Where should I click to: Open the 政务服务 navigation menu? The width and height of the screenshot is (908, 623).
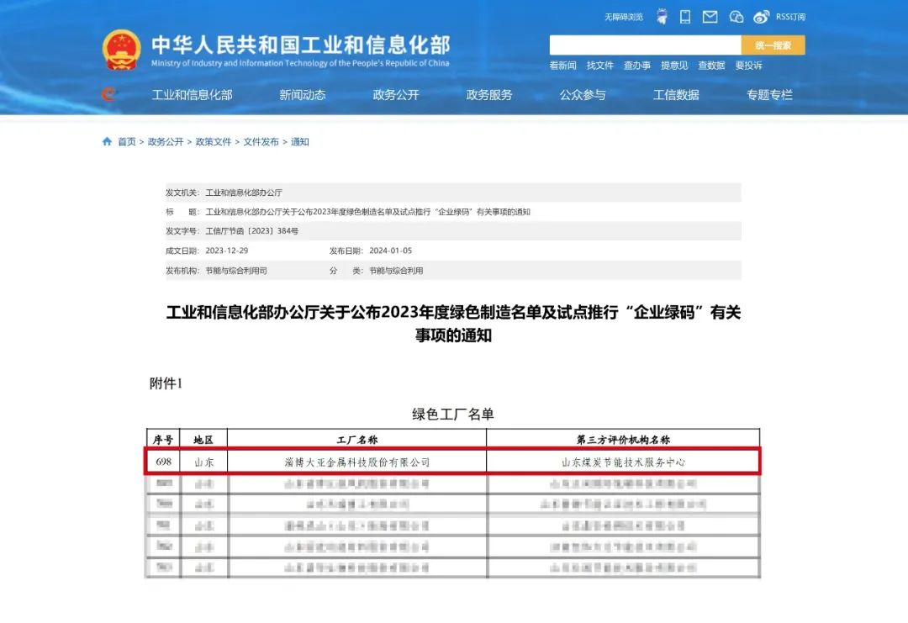tap(489, 95)
